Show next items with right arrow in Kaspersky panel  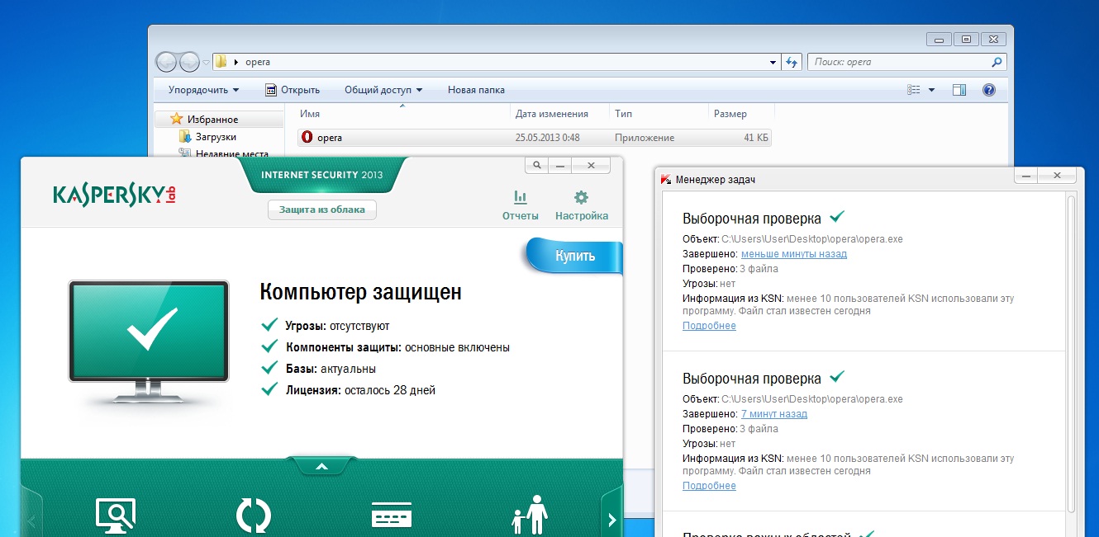pos(611,520)
